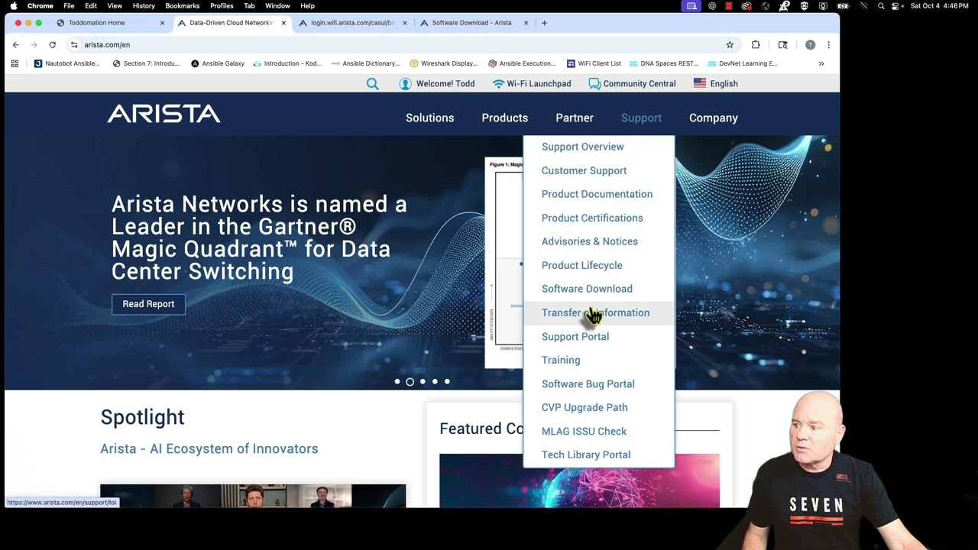The width and height of the screenshot is (978, 550).
Task: Open the DevNet Learning bookmark
Action: 743,63
